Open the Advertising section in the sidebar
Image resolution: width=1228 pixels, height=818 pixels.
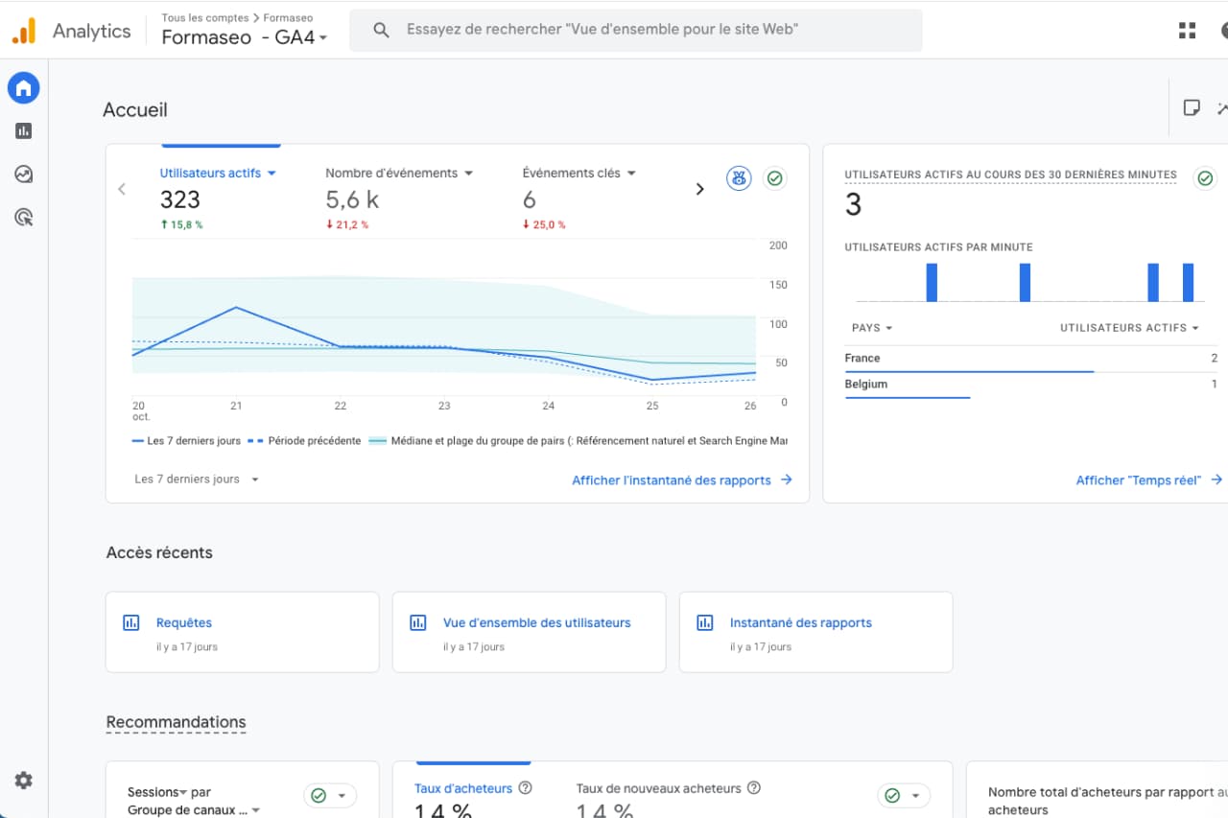tap(23, 217)
